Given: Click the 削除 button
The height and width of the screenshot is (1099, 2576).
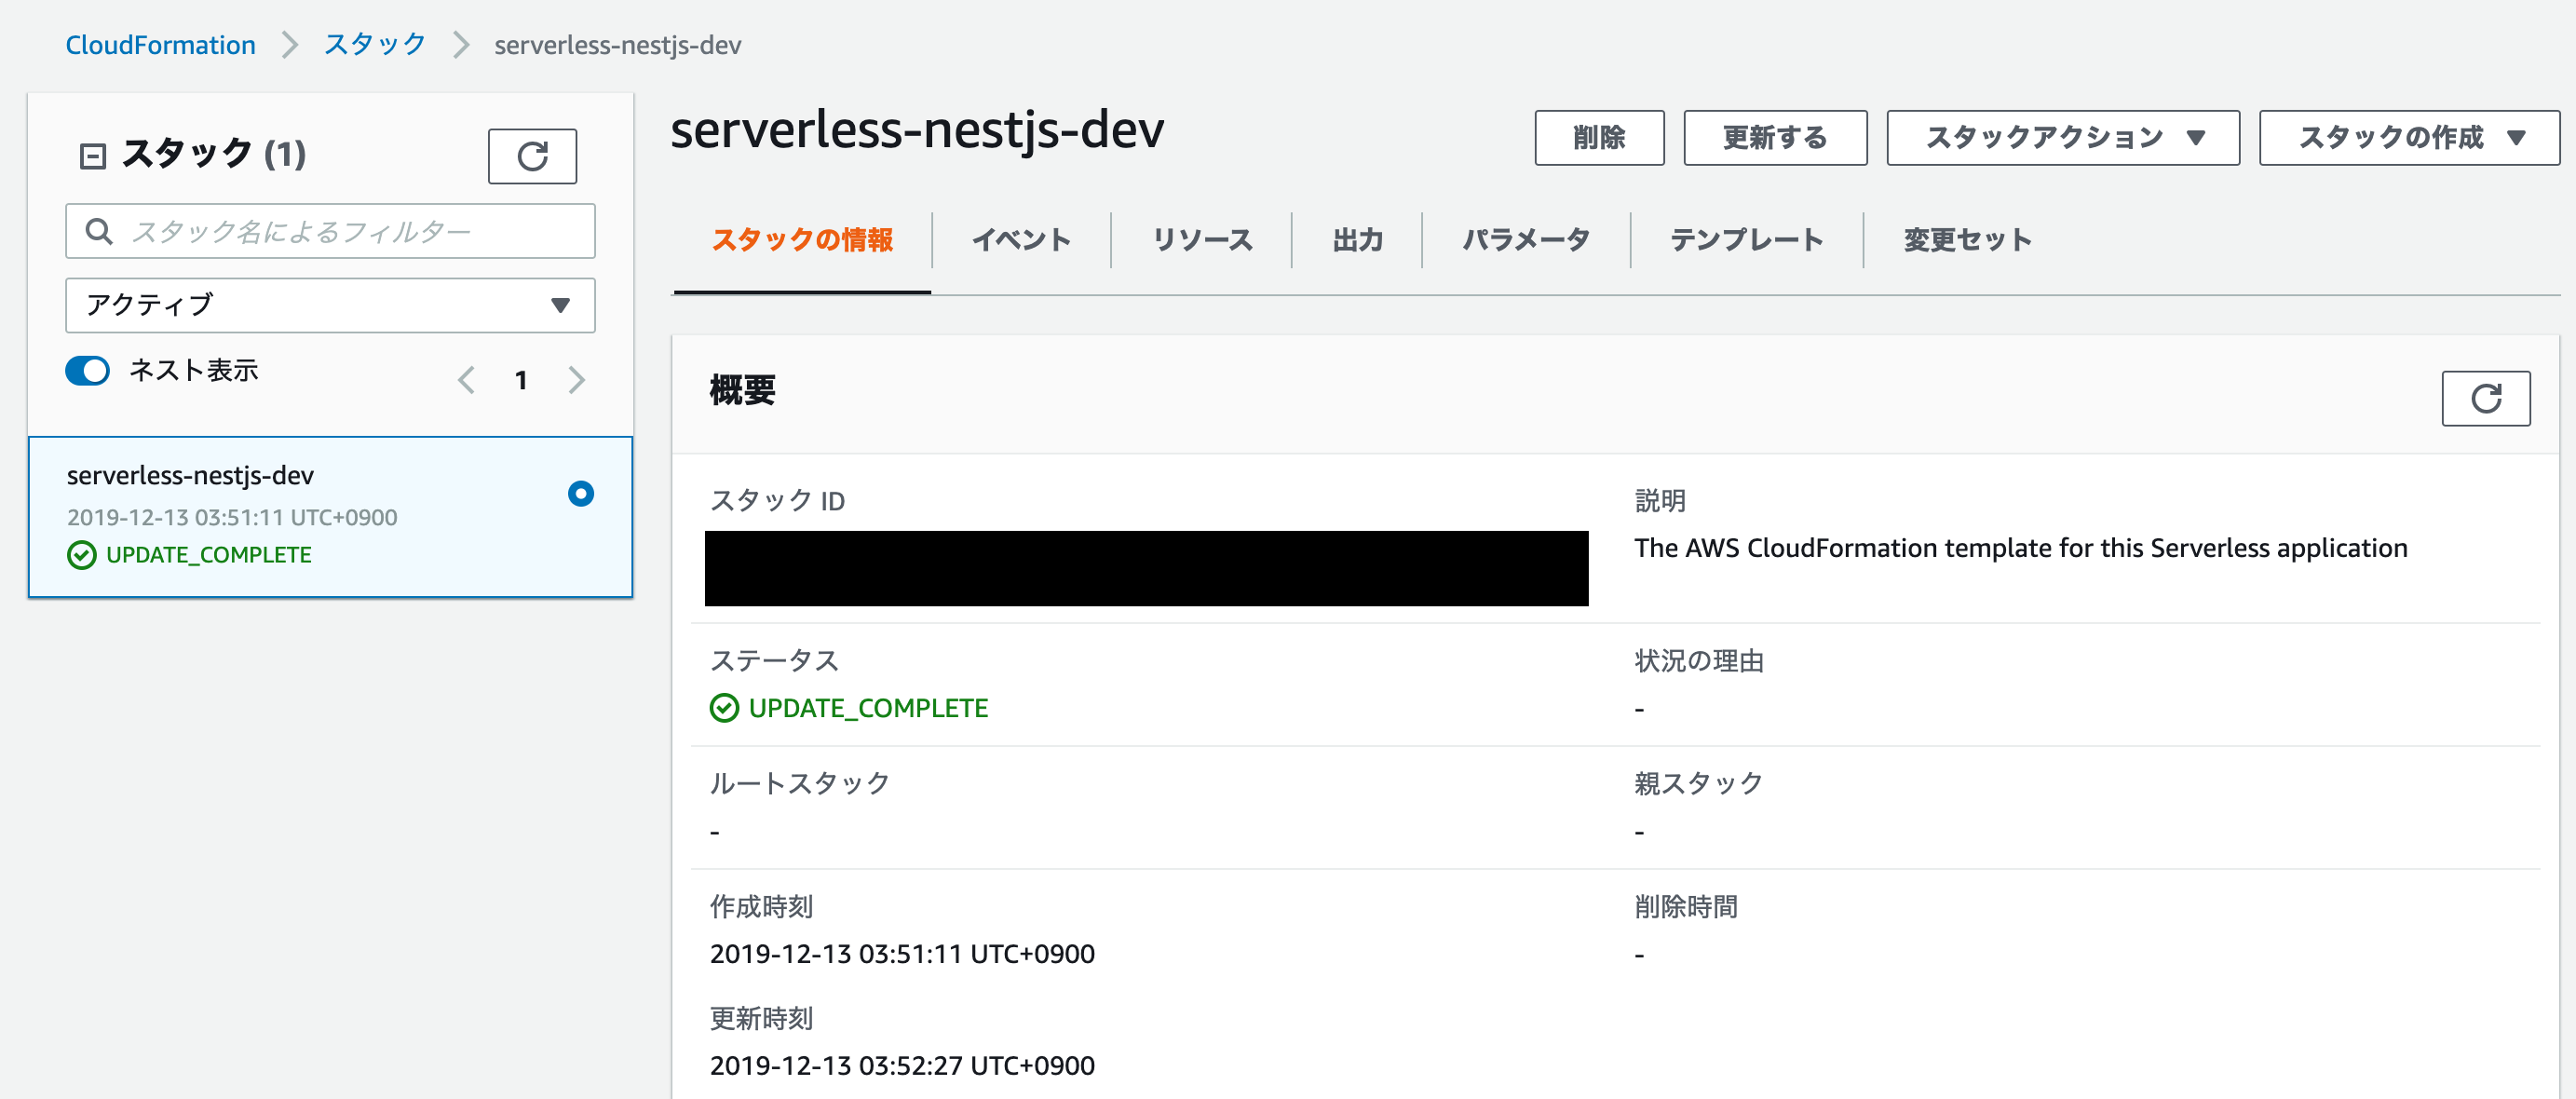Looking at the screenshot, I should 1599,138.
